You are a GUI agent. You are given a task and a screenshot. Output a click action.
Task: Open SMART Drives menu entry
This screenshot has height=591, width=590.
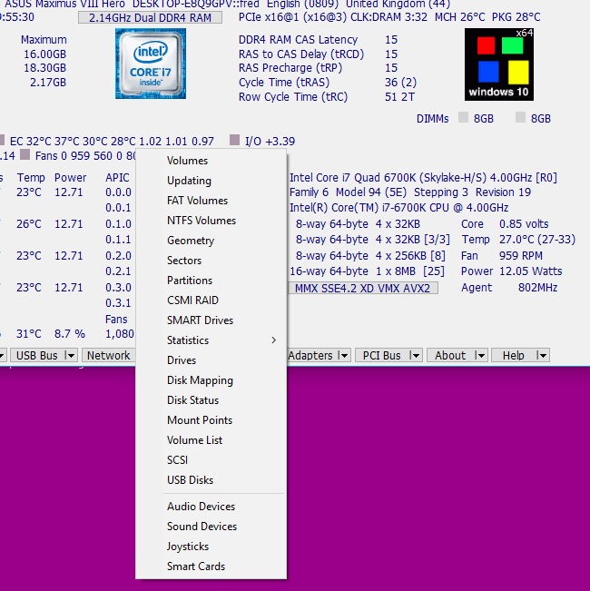pos(211,320)
